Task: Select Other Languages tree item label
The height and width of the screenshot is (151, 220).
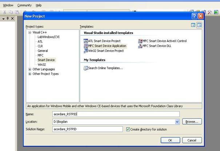Action: point(44,69)
